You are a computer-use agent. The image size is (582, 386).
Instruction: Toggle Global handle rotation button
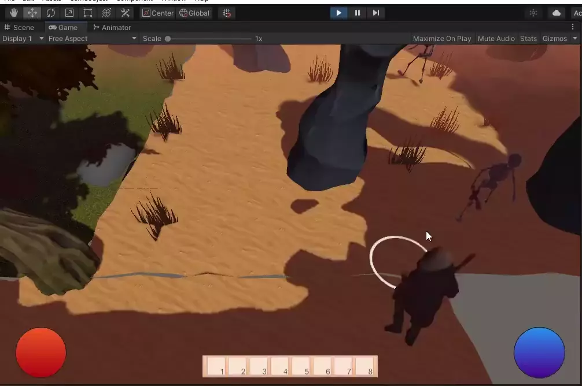pyautogui.click(x=194, y=13)
